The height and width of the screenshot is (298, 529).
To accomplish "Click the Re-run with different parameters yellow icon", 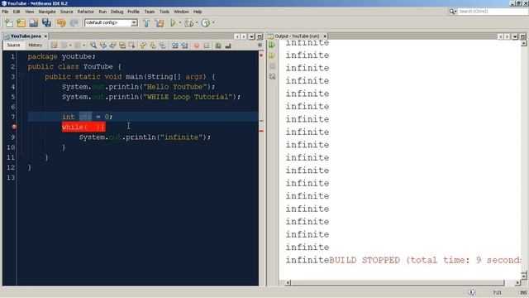I will (x=272, y=55).
